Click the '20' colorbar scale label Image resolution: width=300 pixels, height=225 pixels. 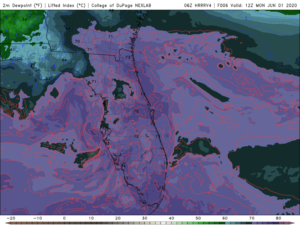tap(118, 218)
